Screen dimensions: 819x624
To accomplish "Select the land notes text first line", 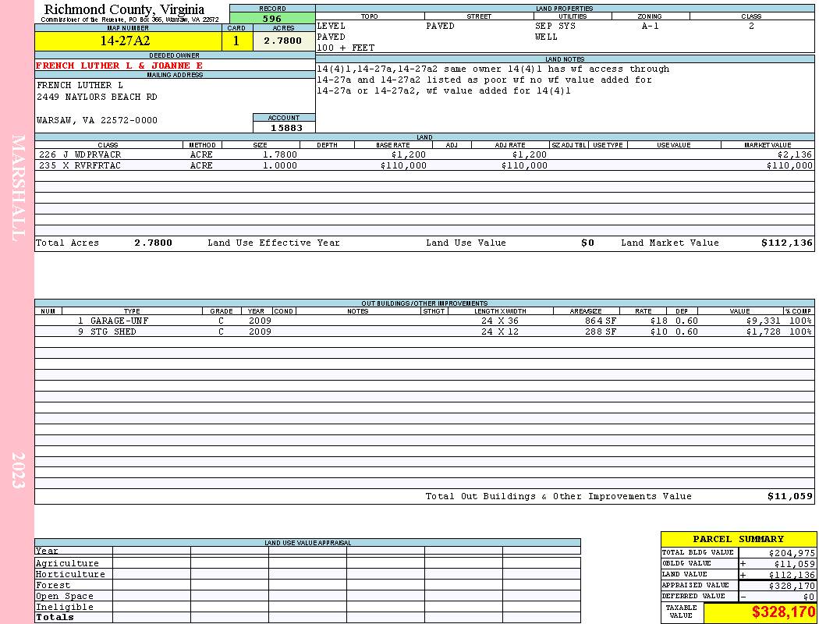I will coord(492,69).
